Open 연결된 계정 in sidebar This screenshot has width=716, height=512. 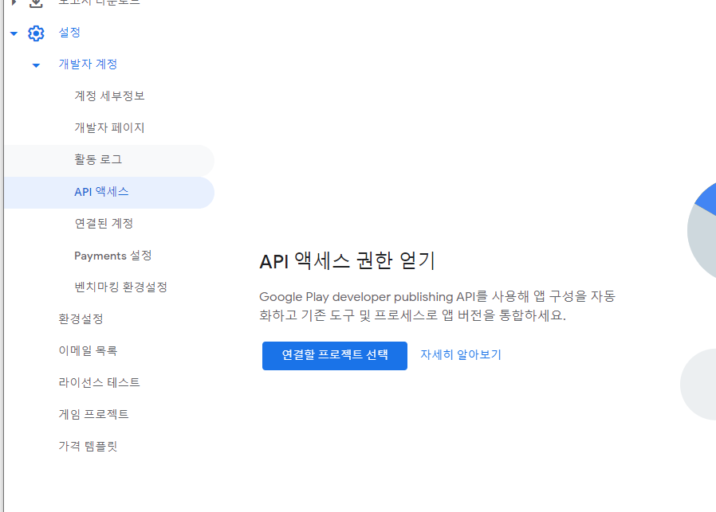tap(104, 224)
